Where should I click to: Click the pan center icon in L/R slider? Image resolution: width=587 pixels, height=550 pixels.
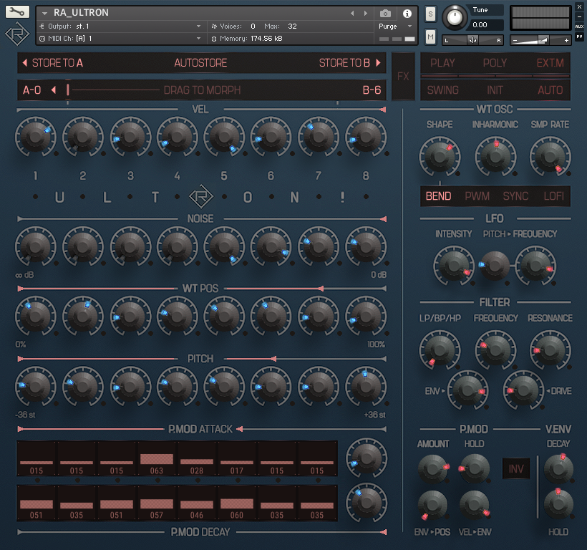[472, 40]
